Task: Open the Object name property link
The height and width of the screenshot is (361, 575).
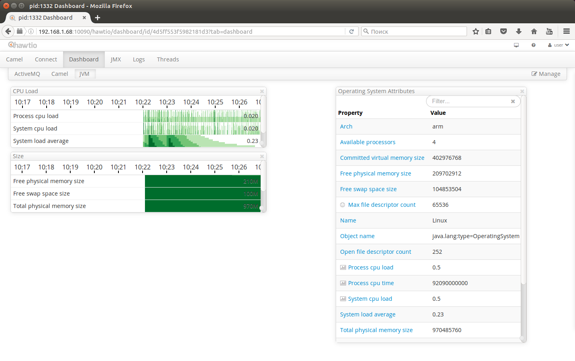Action: 357,236
